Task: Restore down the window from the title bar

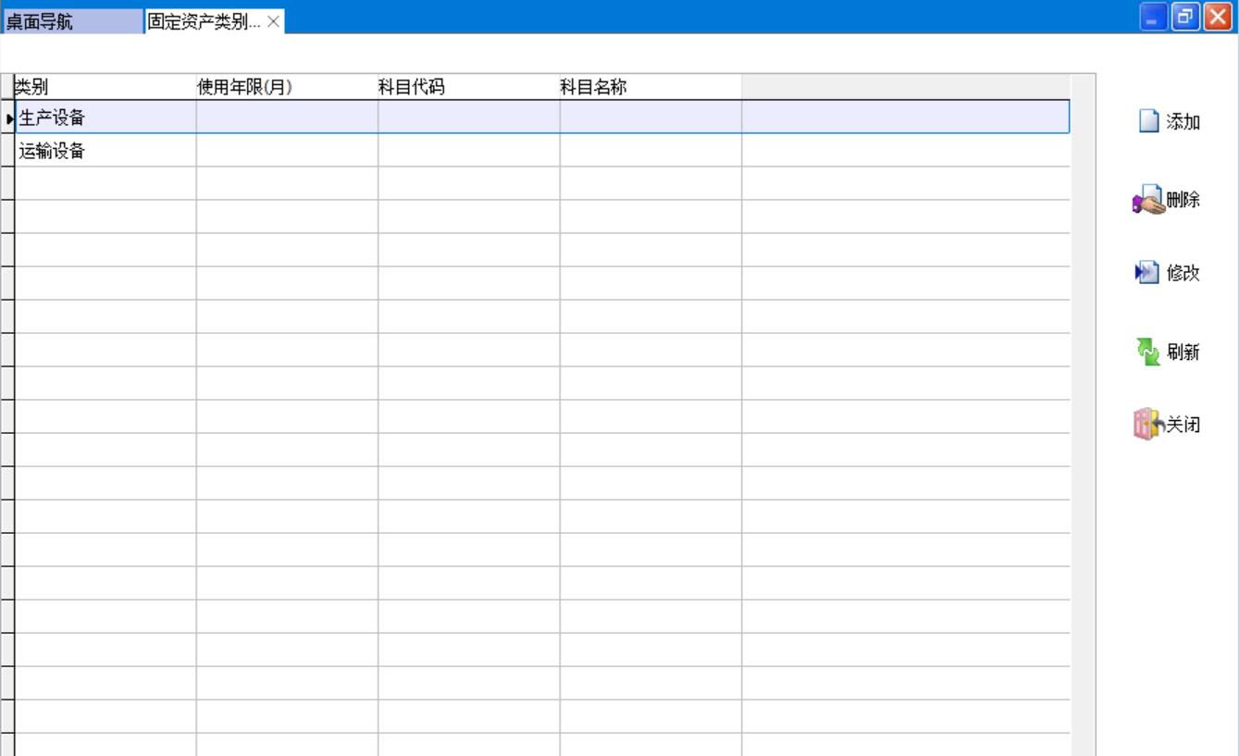Action: click(1185, 17)
